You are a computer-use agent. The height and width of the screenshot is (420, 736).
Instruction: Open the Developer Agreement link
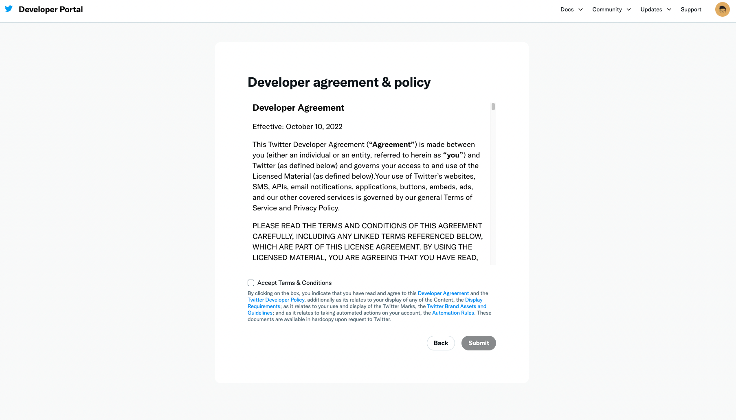pos(443,293)
